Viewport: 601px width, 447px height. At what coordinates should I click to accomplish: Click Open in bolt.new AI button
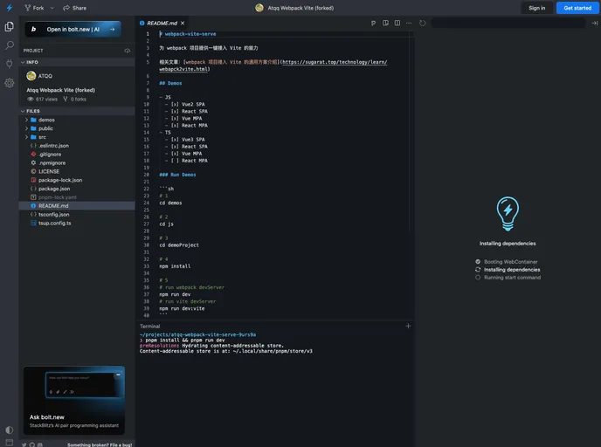(73, 29)
